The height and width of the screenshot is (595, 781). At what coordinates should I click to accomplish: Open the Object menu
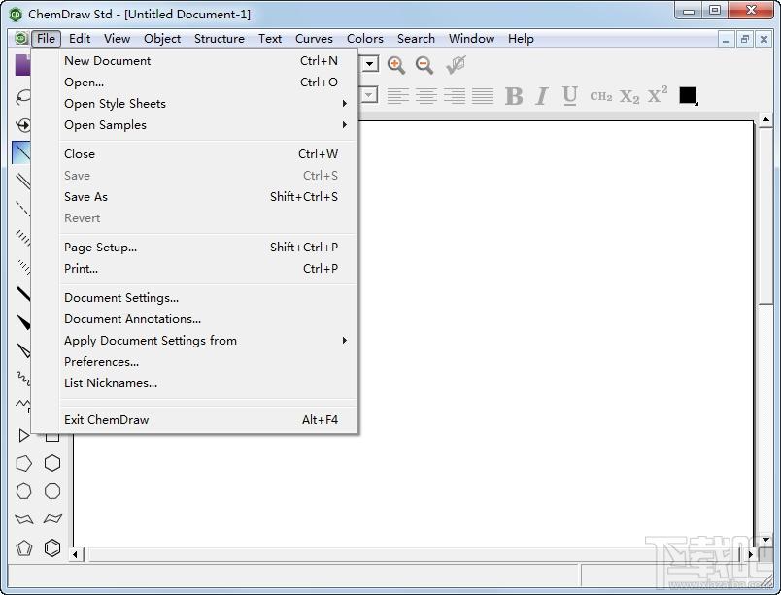(162, 38)
